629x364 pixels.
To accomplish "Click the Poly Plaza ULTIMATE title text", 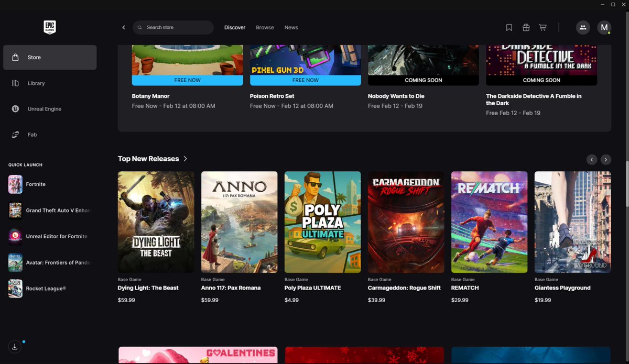I will [x=313, y=288].
